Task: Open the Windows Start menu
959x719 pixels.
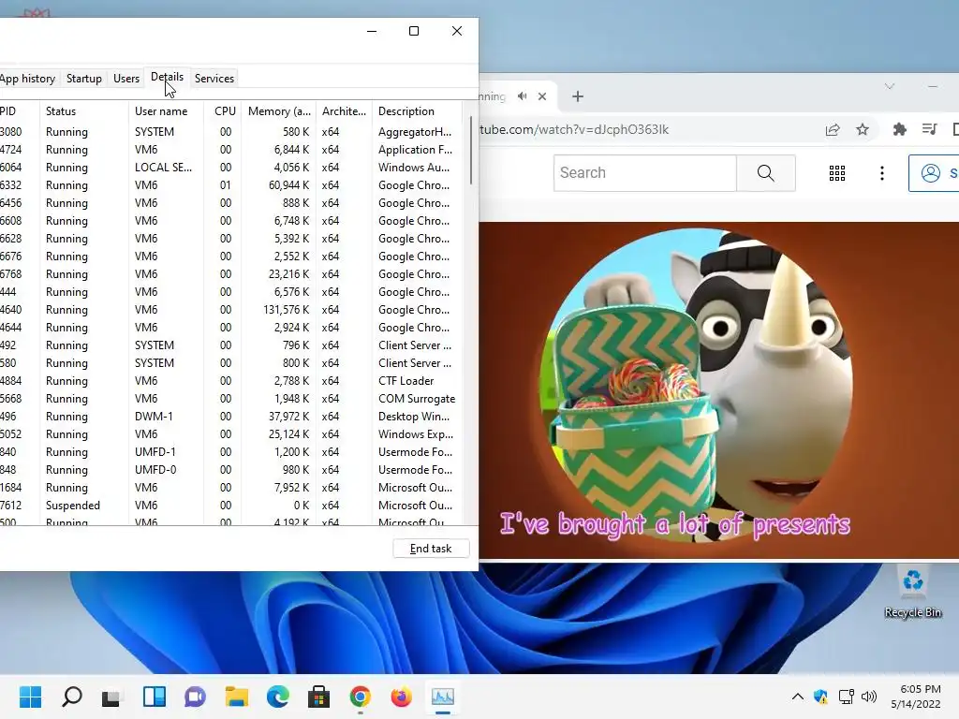Action: pos(31,697)
